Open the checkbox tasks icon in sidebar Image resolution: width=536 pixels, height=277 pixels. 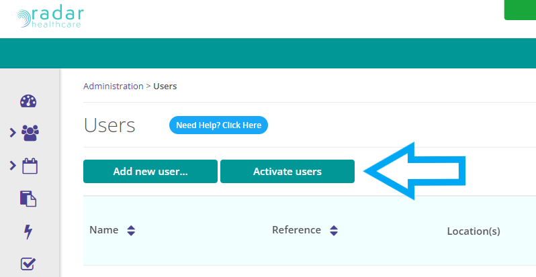pos(28,264)
